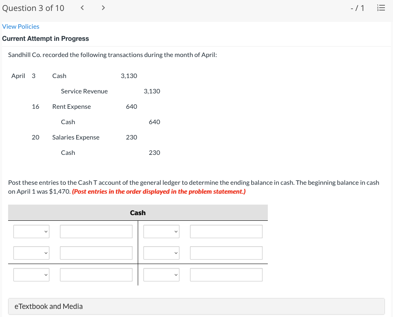393x317 pixels.
Task: Click the 'Rent Expense' account entry
Action: [71, 107]
